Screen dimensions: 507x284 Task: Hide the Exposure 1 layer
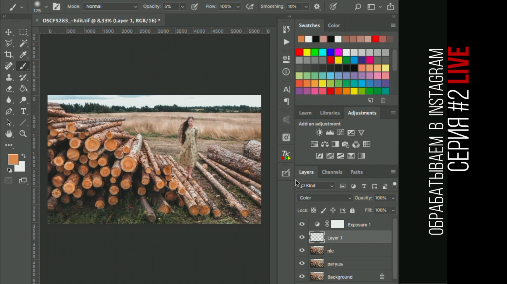(x=302, y=224)
